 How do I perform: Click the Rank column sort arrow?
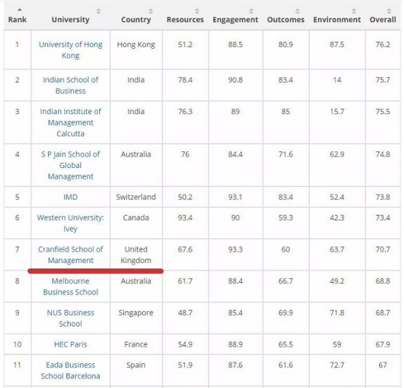[x=20, y=10]
